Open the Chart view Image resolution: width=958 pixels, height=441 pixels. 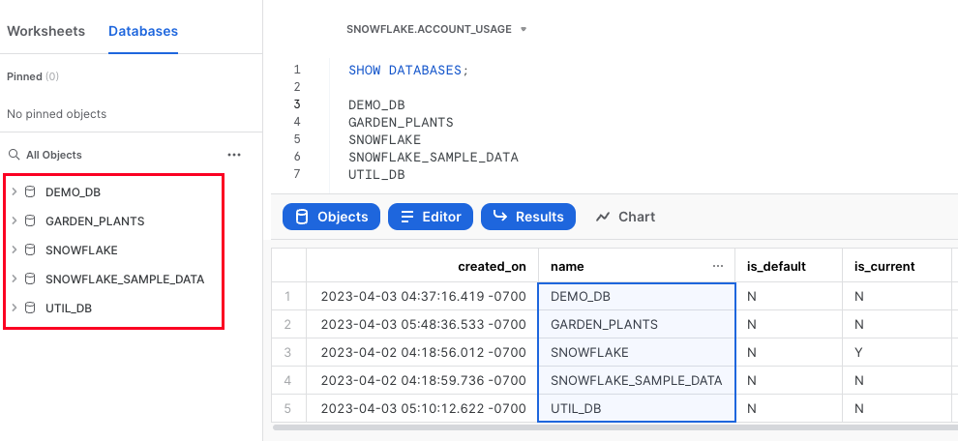626,217
